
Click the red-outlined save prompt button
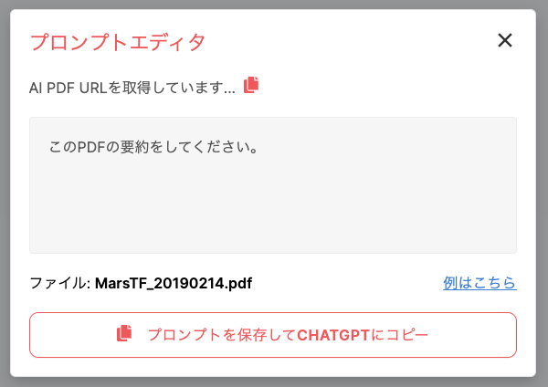click(x=273, y=335)
